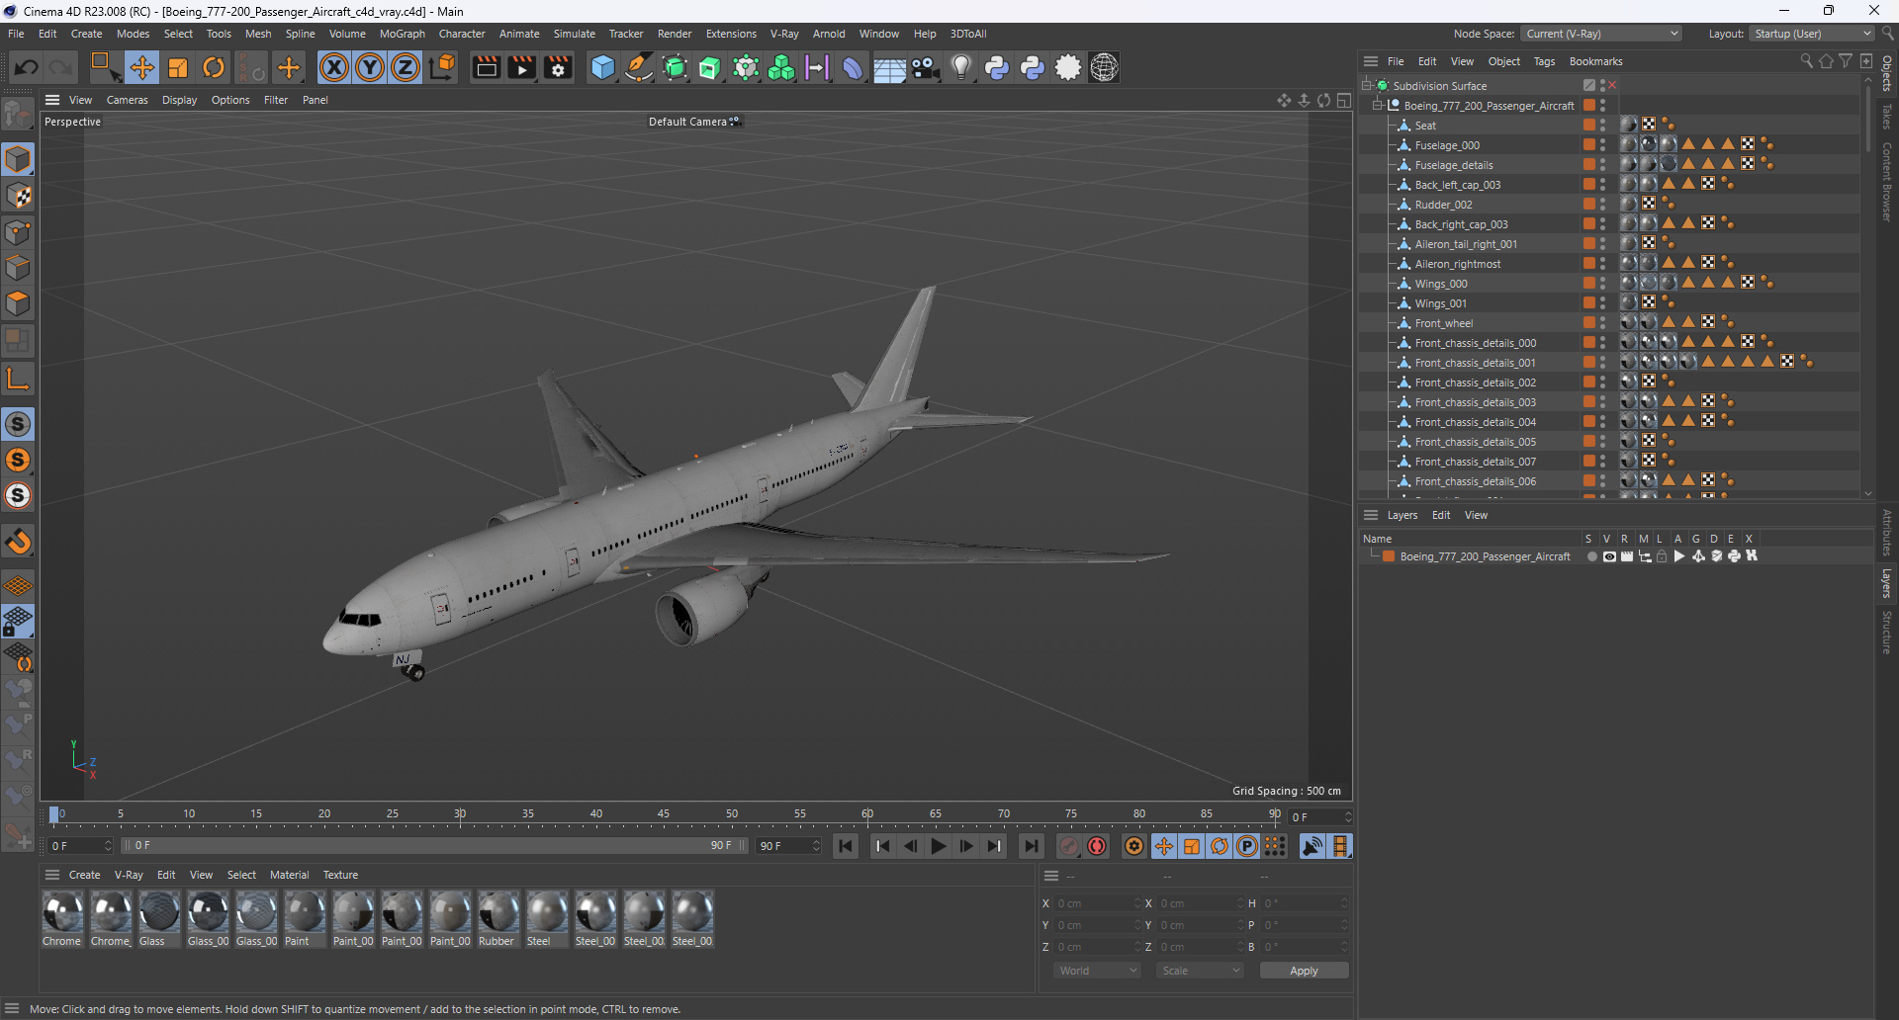1899x1020 pixels.
Task: Click the Apply coordinates button
Action: pos(1304,971)
